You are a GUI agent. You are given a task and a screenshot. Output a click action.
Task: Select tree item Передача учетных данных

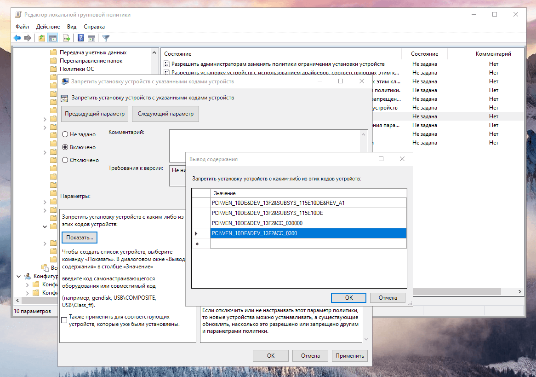[x=93, y=52]
